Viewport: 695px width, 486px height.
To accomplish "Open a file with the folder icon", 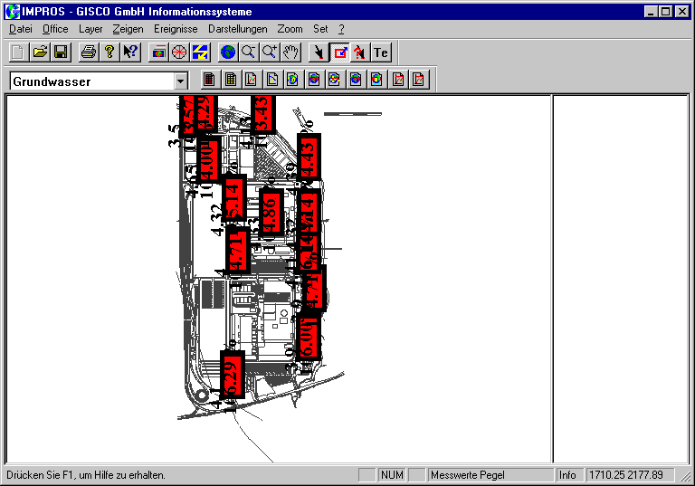I will [x=40, y=52].
